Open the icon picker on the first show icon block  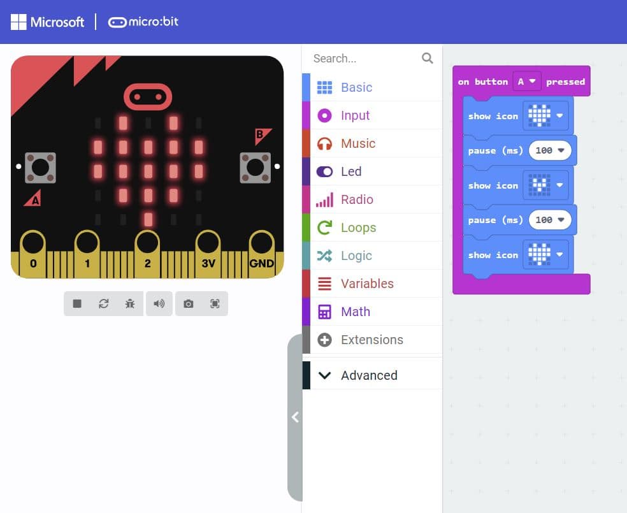tap(545, 115)
